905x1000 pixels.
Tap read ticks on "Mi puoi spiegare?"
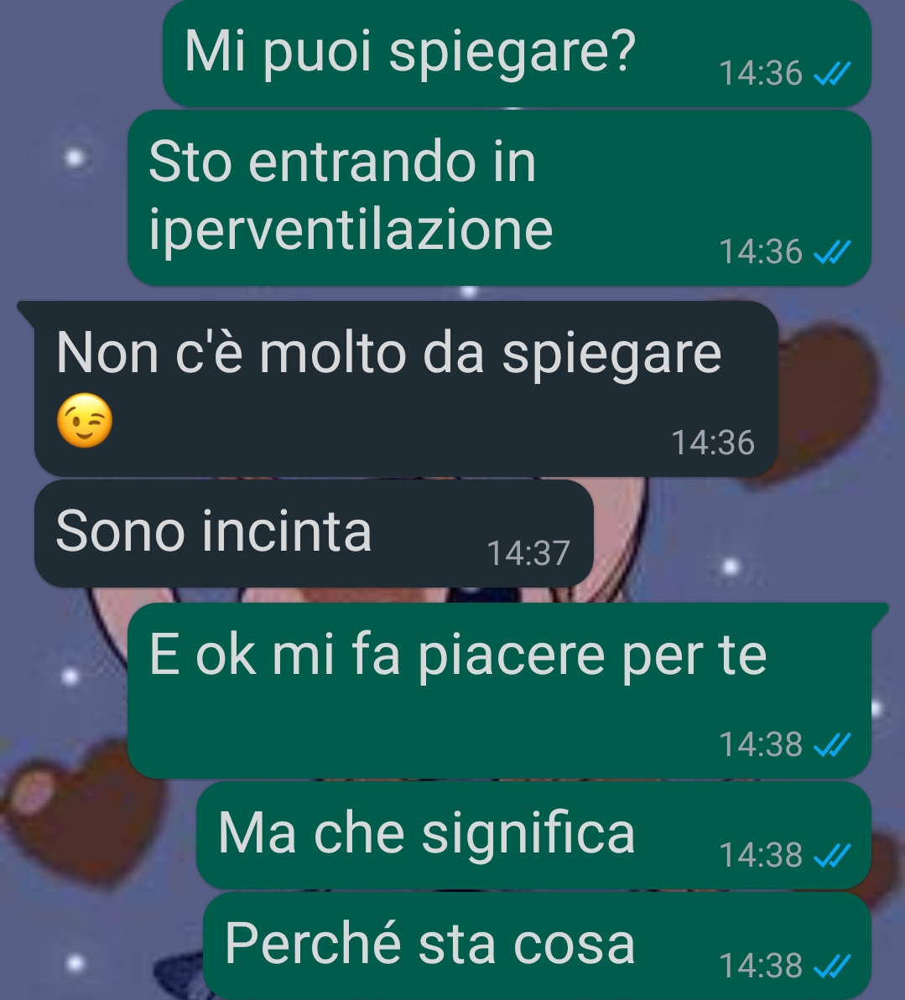coord(832,74)
